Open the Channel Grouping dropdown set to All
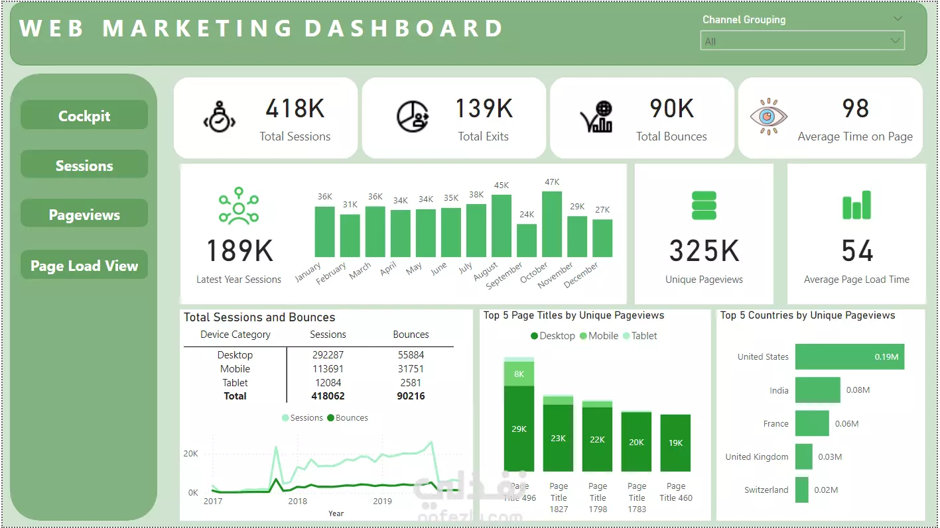Viewport: 940px width, 528px height. point(803,41)
